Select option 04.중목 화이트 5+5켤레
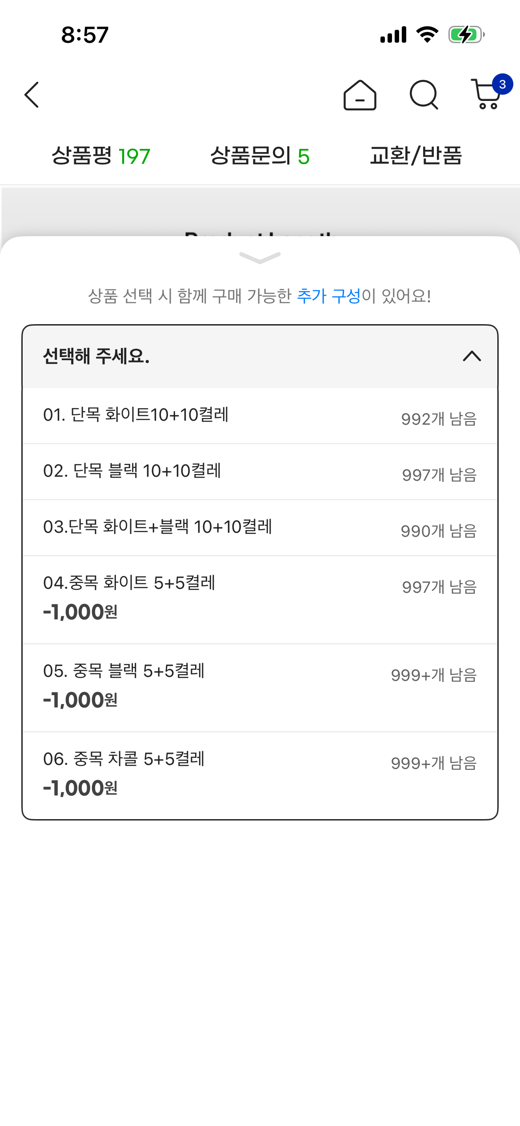Image resolution: width=520 pixels, height=1126 pixels. (260, 599)
